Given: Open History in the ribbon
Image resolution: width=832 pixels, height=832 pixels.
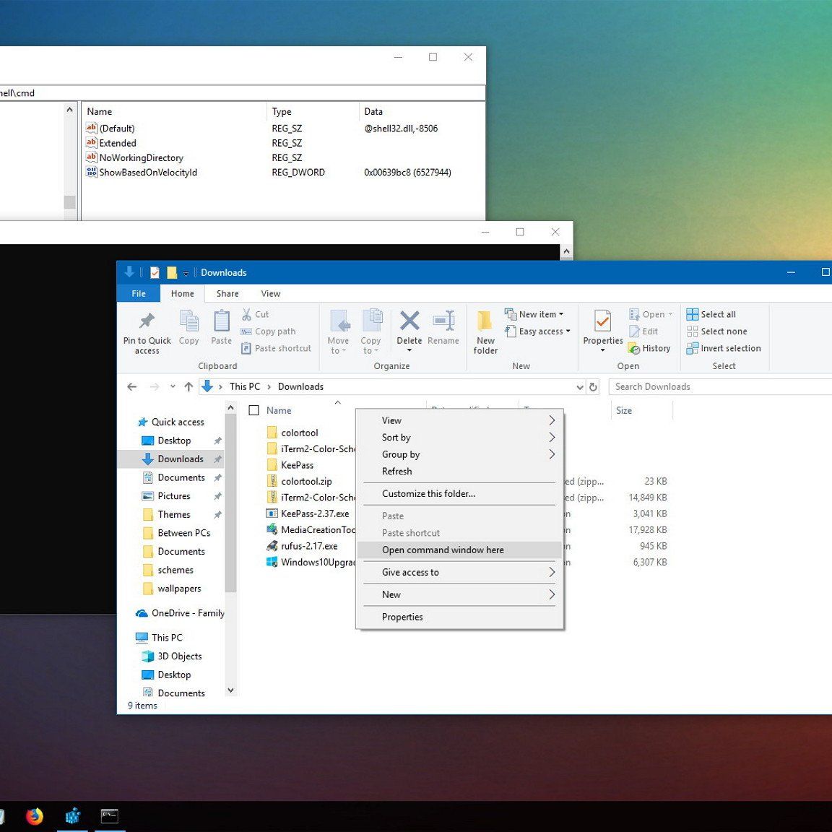Looking at the screenshot, I should point(649,349).
